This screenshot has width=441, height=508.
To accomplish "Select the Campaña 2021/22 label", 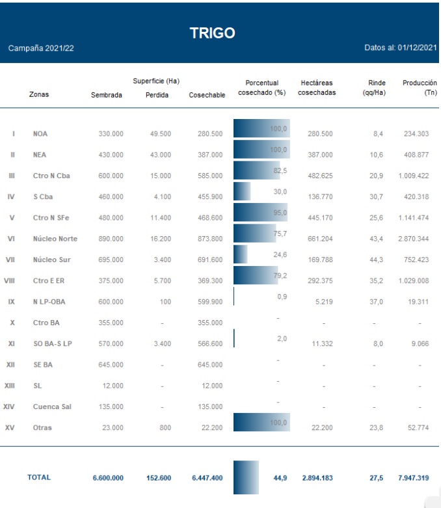I will (40, 49).
